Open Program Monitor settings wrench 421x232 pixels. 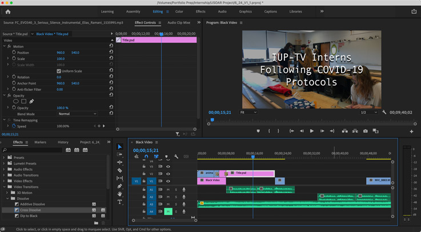pyautogui.click(x=384, y=112)
